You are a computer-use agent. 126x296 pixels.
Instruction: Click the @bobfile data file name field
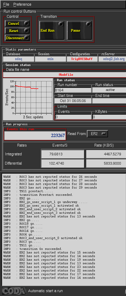64,75
